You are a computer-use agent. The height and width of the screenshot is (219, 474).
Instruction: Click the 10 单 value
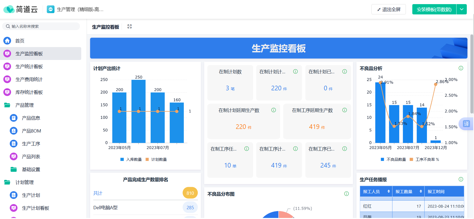pos(230,165)
